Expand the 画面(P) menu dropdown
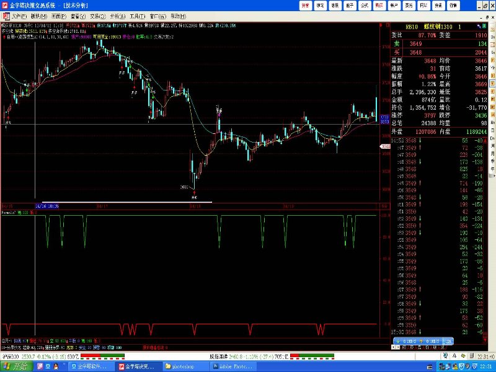The image size is (496, 372). pos(59,15)
